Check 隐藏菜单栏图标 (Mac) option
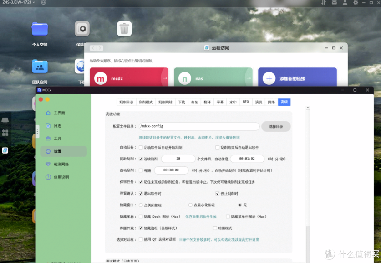The image size is (381, 263). [228, 217]
